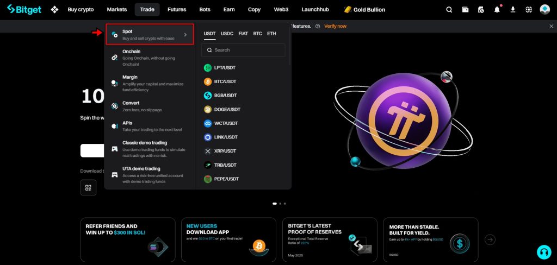Go to second carousel slide dot
Viewport: 557px width, 265px height.
(x=280, y=204)
